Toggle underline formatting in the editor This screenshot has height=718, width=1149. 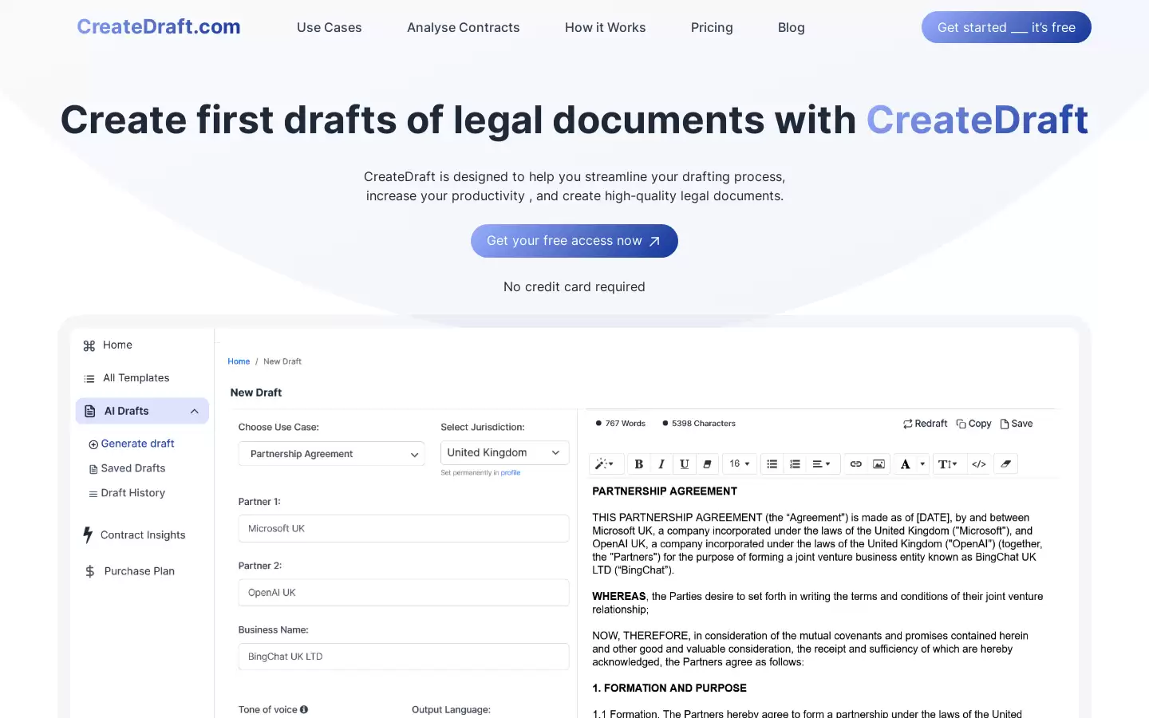[685, 464]
